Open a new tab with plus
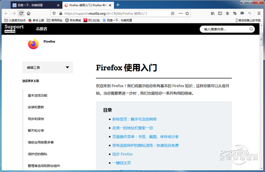This screenshot has height=172, width=265. coord(118,5)
